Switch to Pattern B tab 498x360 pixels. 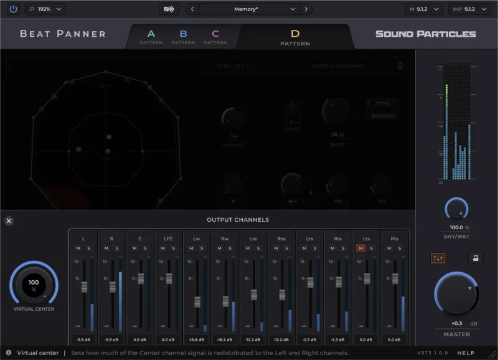point(183,37)
